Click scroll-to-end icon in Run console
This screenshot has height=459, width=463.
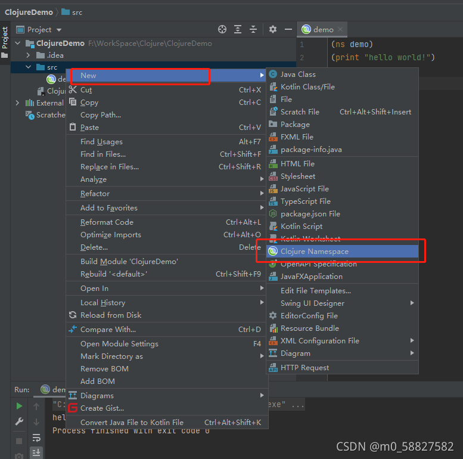pyautogui.click(x=36, y=452)
